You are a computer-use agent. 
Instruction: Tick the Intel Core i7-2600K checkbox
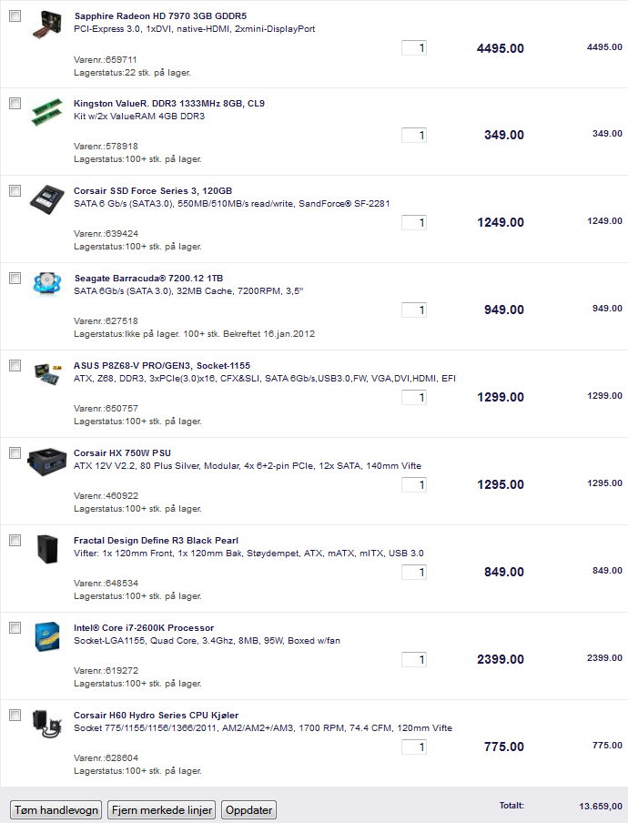point(15,628)
